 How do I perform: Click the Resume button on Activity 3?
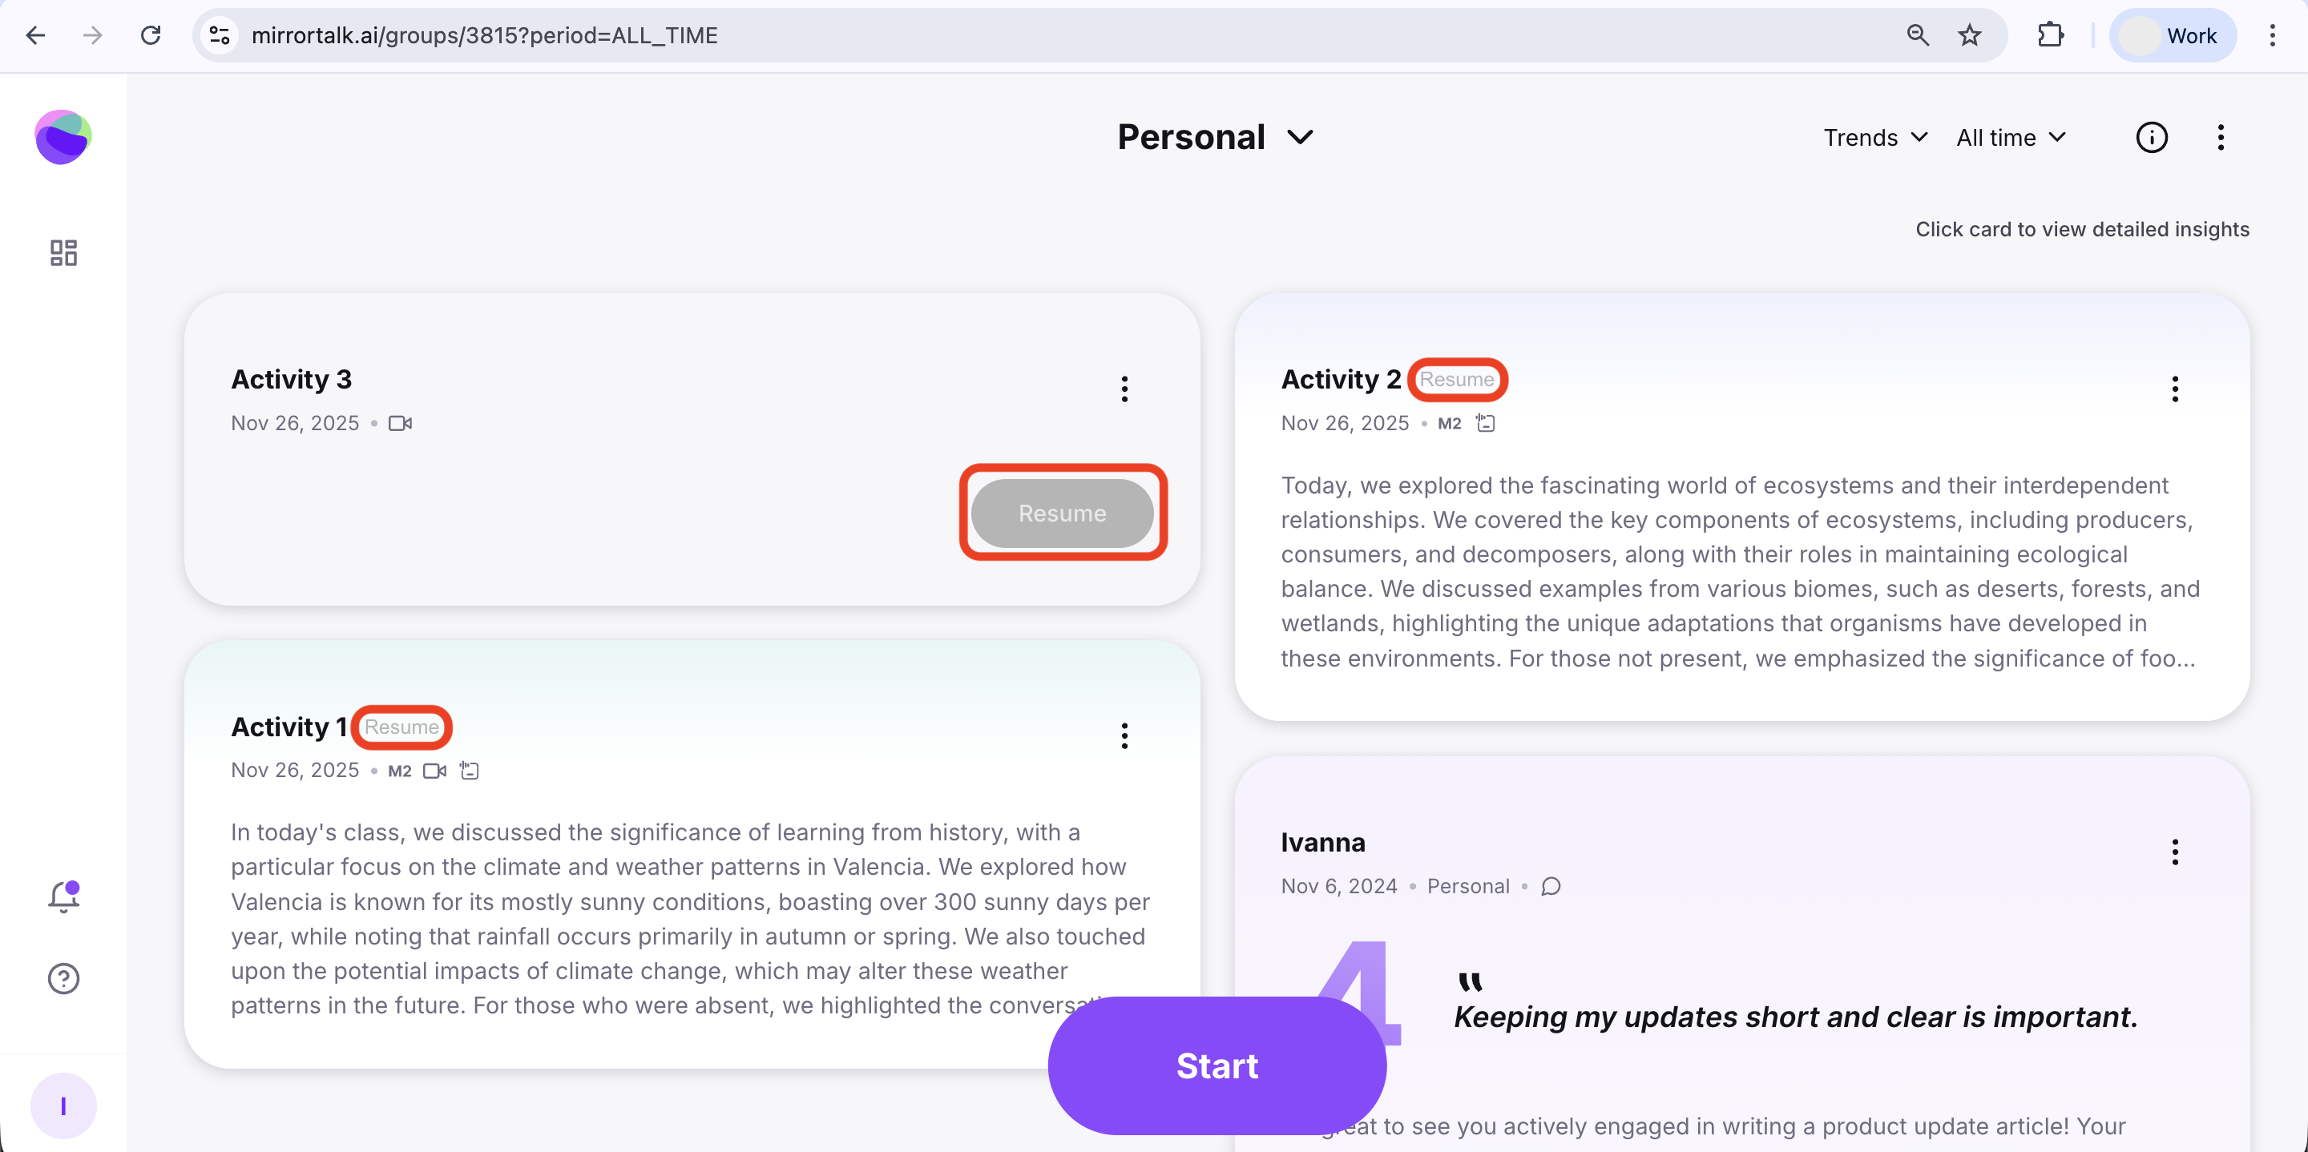[x=1063, y=513]
